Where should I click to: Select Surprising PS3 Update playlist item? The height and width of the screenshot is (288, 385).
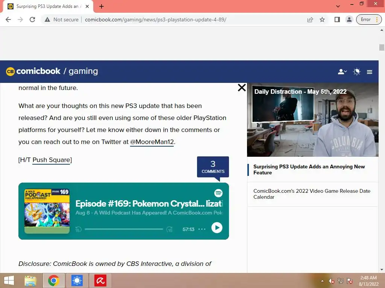click(x=312, y=170)
